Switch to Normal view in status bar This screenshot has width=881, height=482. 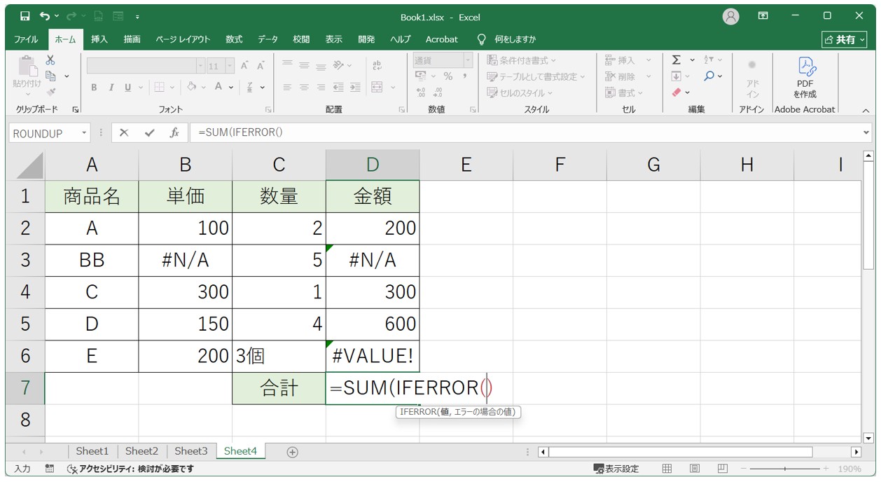click(667, 469)
